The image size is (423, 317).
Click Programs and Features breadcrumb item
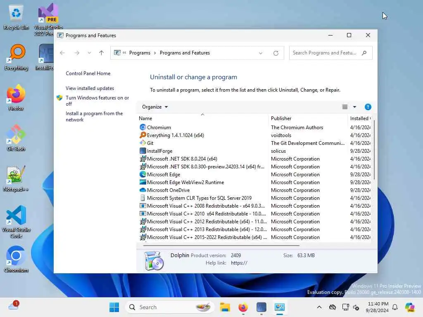(185, 53)
